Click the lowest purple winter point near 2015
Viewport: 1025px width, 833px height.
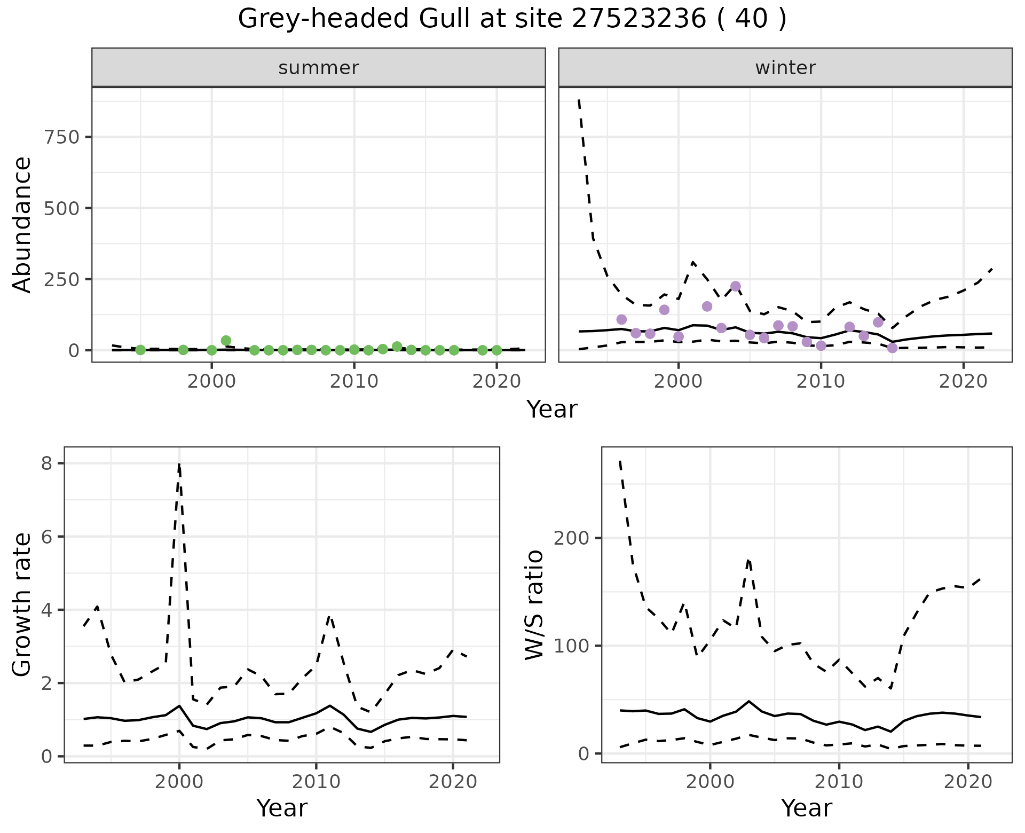(893, 348)
